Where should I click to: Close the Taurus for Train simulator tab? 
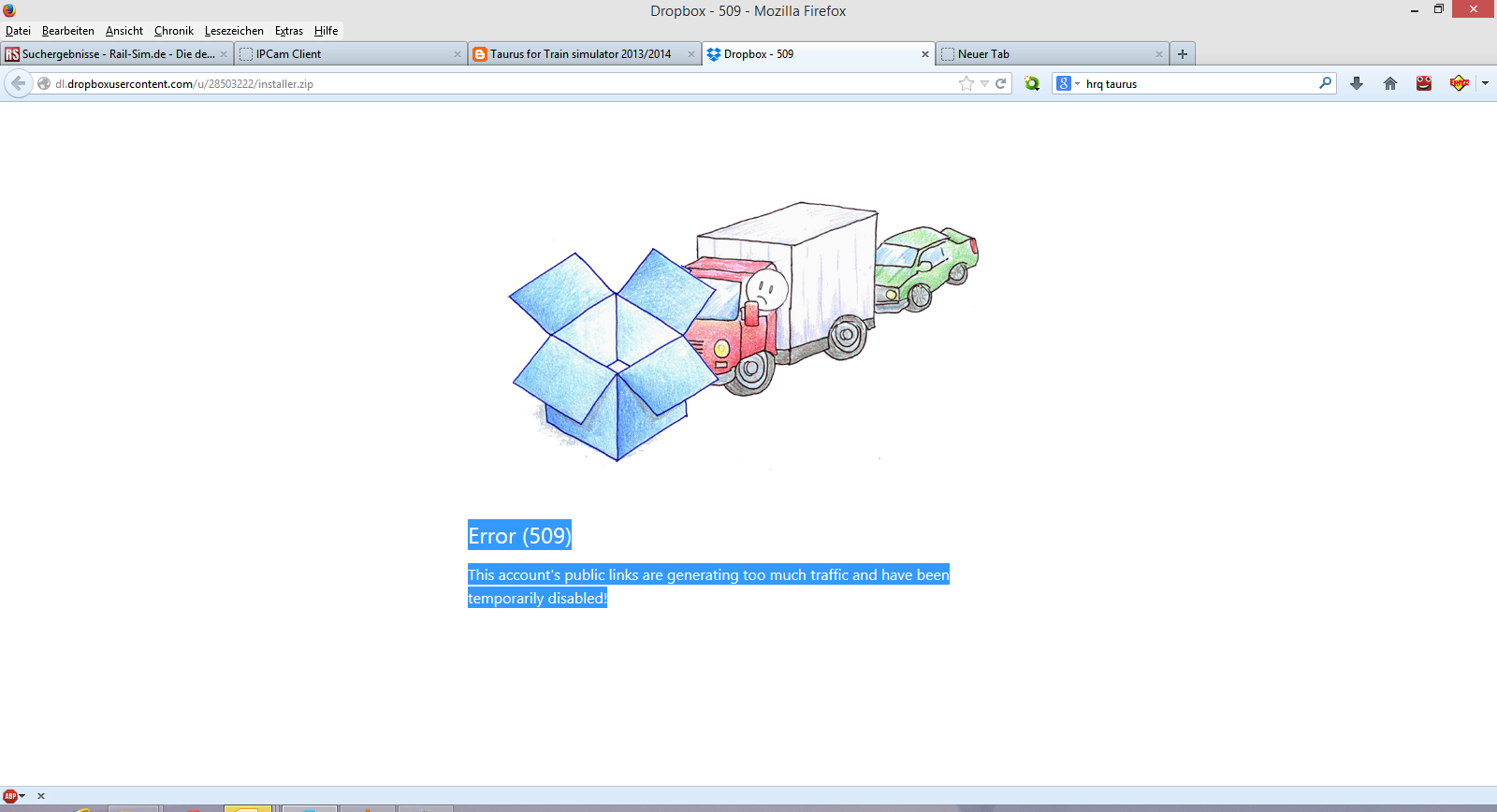(x=691, y=54)
